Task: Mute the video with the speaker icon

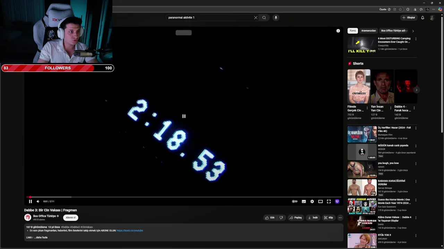Action: click(x=38, y=201)
